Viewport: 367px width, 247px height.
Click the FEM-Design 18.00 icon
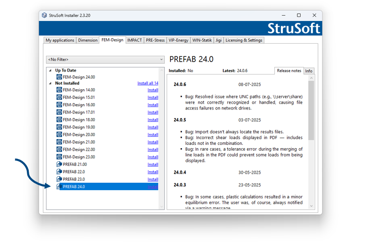click(x=59, y=119)
